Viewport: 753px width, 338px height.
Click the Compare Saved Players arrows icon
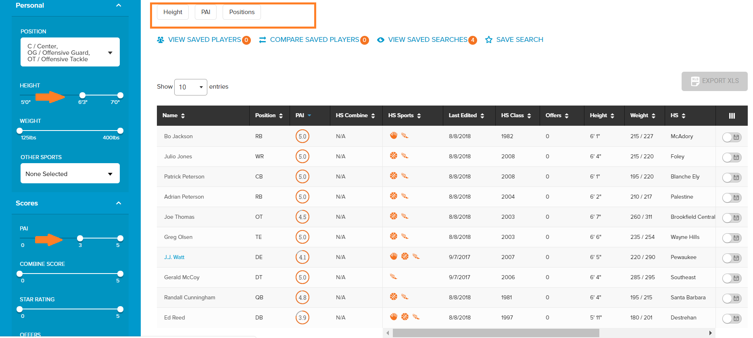click(263, 40)
